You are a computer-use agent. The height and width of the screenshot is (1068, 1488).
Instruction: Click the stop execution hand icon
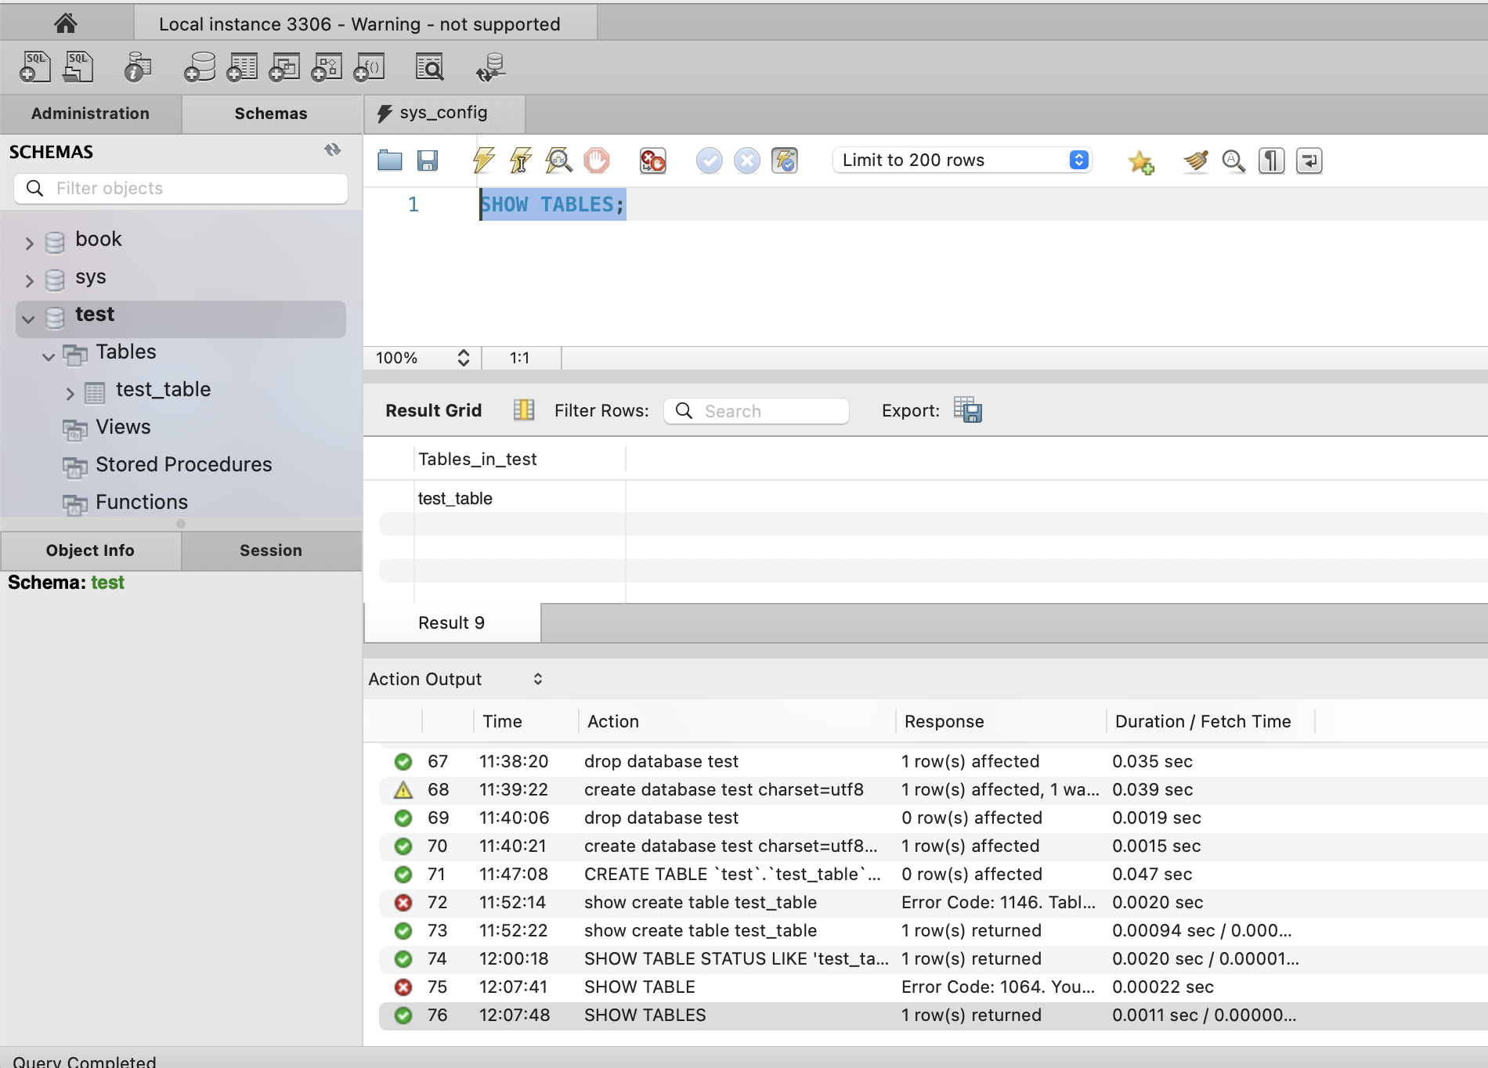click(597, 161)
